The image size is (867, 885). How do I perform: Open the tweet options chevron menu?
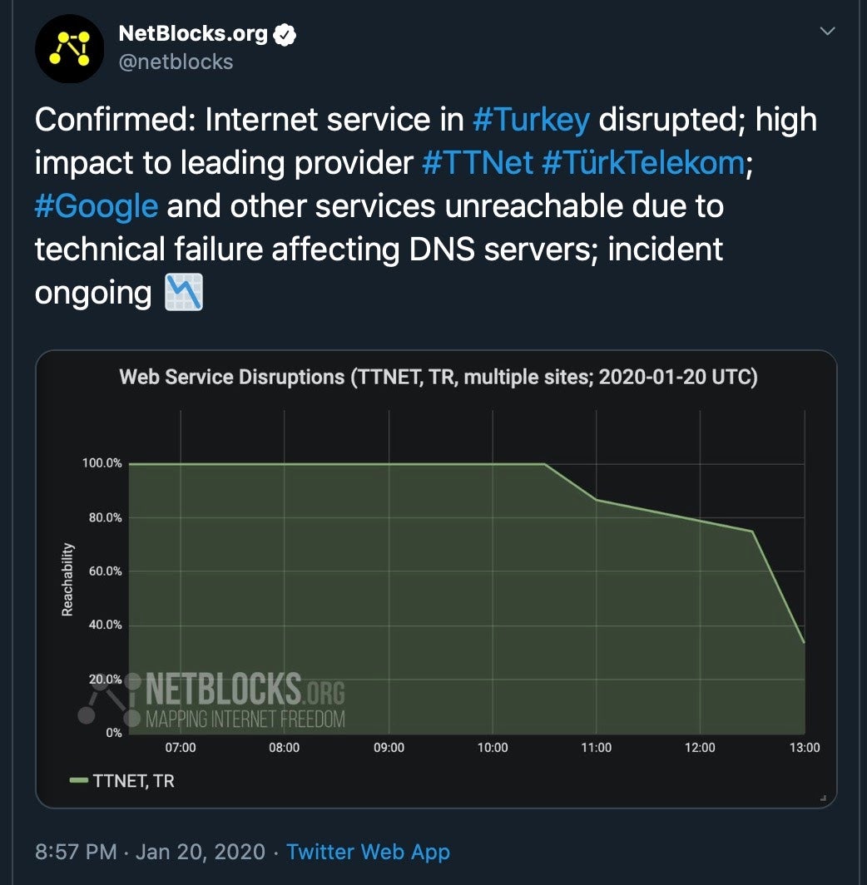click(827, 32)
